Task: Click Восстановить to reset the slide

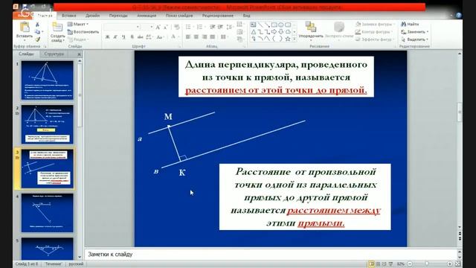Action: [x=83, y=31]
